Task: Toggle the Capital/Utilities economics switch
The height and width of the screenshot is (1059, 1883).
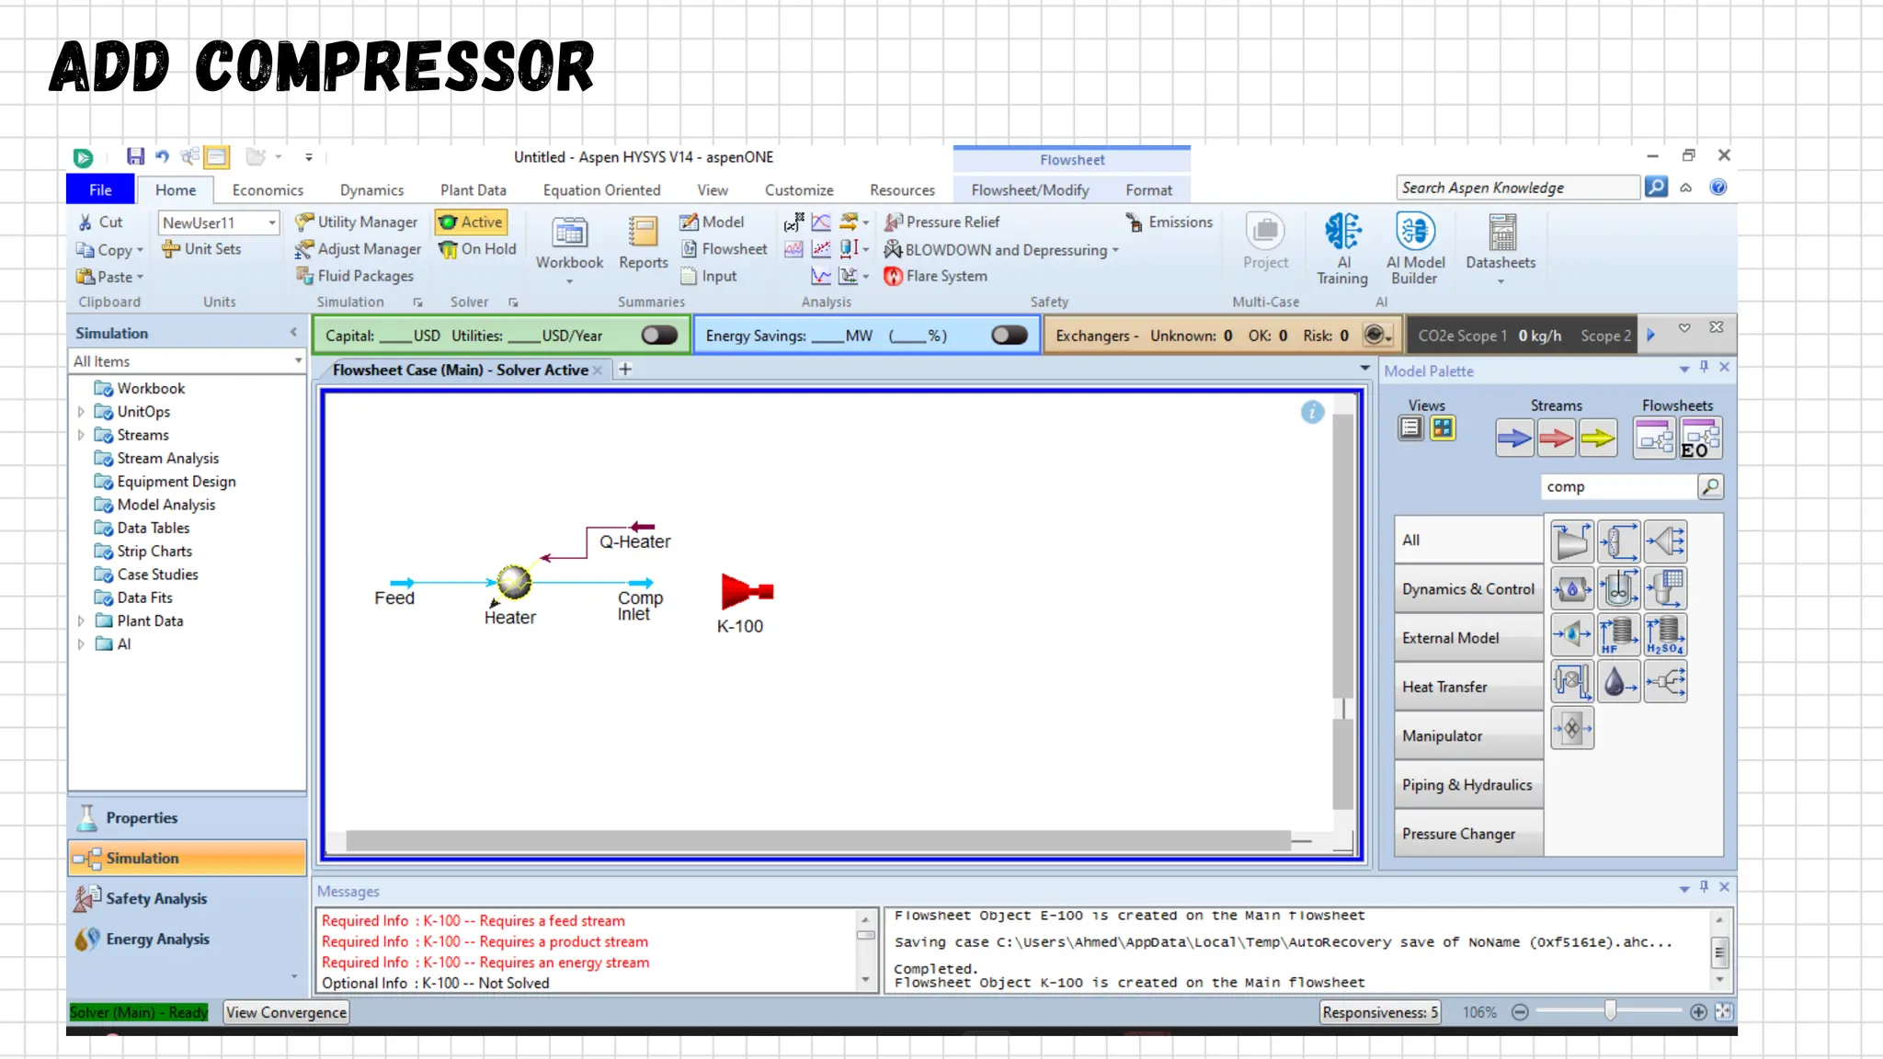Action: (659, 336)
